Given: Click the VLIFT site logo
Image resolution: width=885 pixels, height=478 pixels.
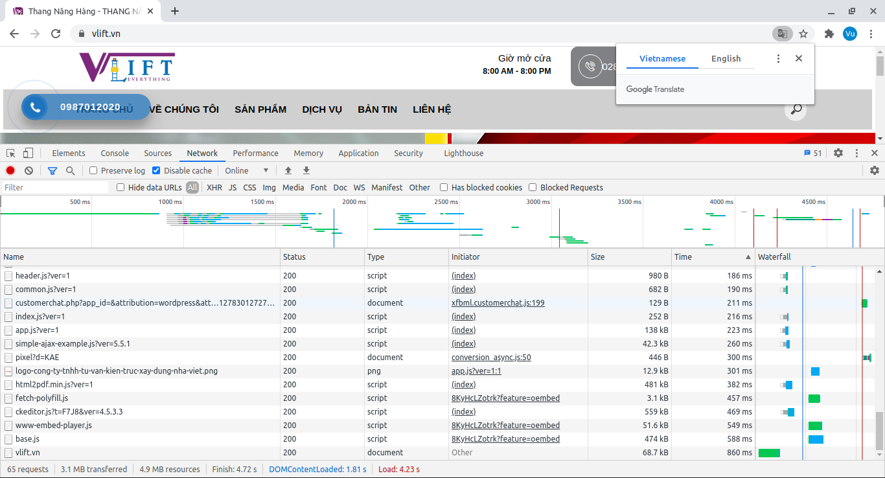Looking at the screenshot, I should pos(127,67).
